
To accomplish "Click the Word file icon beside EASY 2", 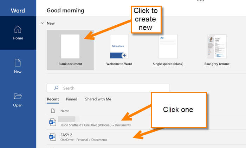I will pyautogui.click(x=53, y=137).
